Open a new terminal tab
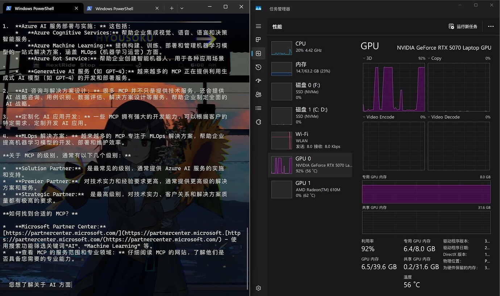The image size is (500, 296). (172, 8)
